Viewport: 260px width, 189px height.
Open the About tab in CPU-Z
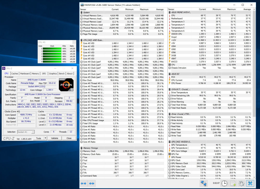(70, 74)
